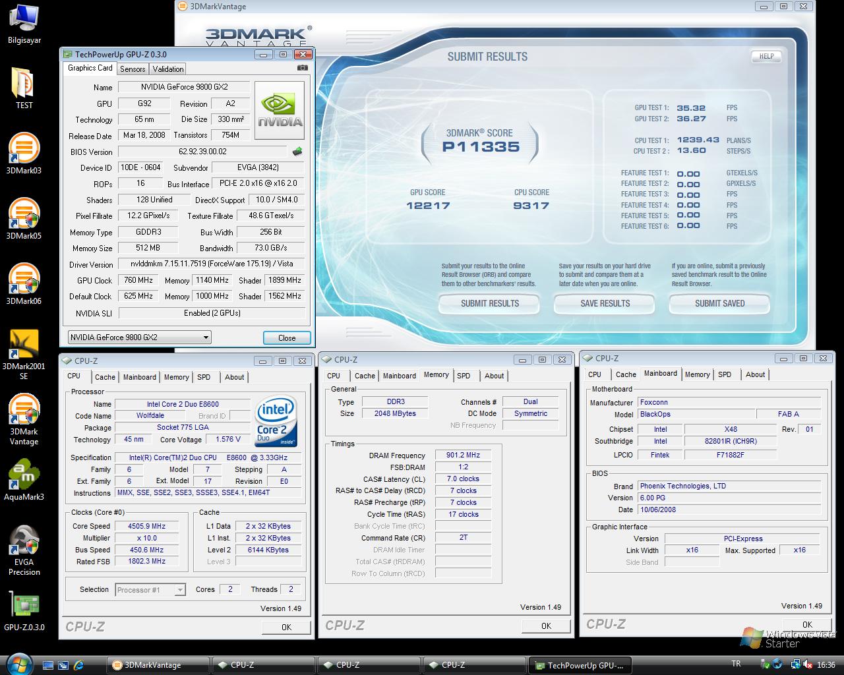Image resolution: width=844 pixels, height=675 pixels.
Task: Open Cache tab in left CPU-Z window
Action: [x=105, y=377]
